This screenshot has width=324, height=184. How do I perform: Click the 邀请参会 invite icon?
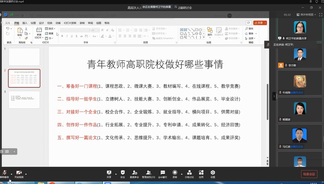tap(134, 173)
